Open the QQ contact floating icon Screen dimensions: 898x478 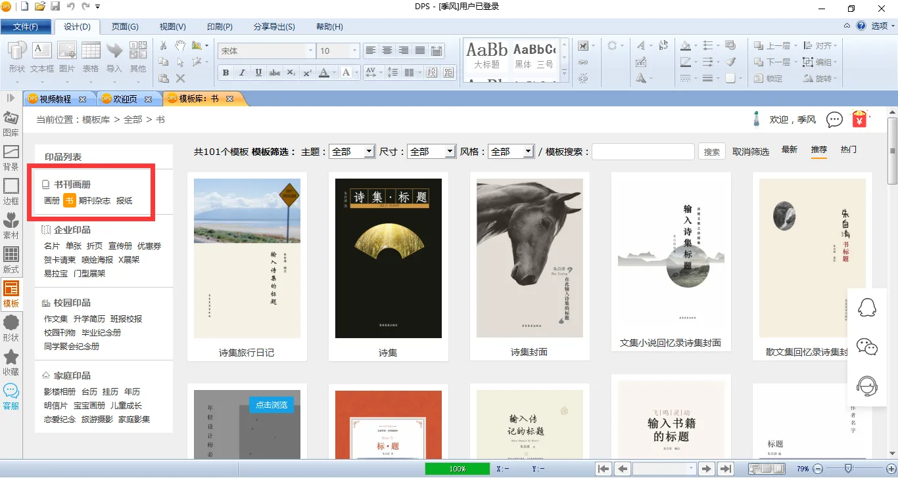pyautogui.click(x=867, y=307)
